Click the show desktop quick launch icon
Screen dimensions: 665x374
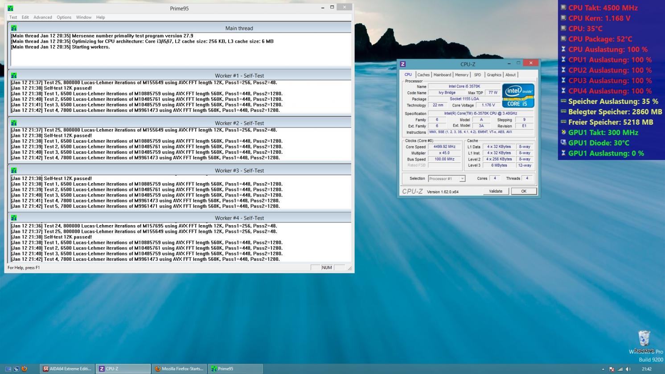click(8, 369)
